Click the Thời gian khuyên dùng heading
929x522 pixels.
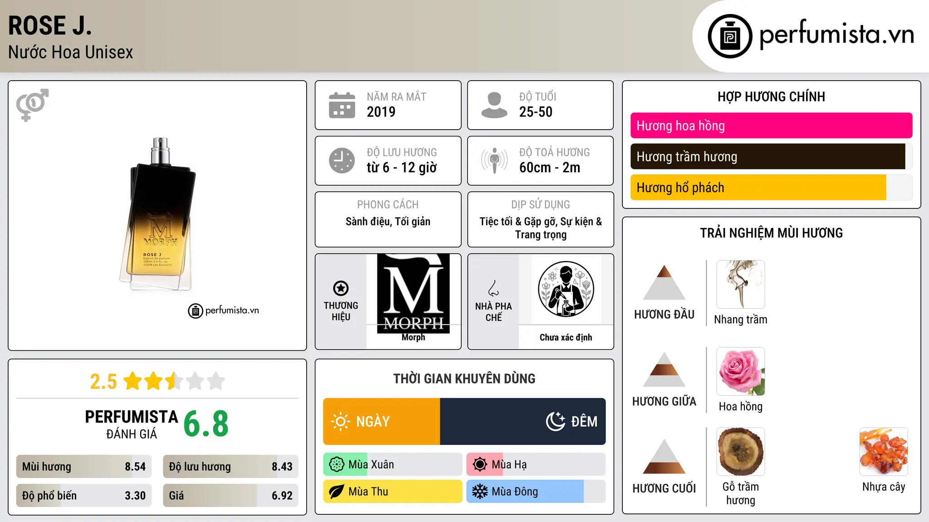[464, 378]
